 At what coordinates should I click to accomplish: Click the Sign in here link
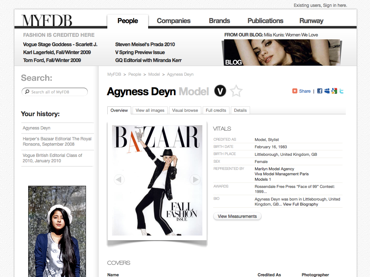coord(335,5)
